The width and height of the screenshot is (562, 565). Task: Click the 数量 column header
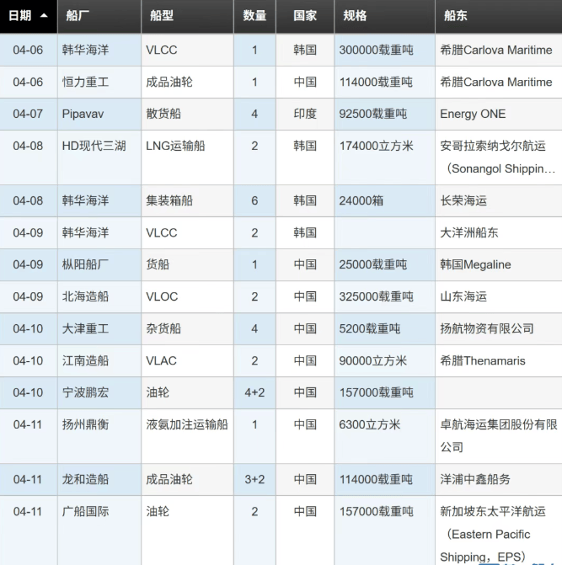pos(254,16)
